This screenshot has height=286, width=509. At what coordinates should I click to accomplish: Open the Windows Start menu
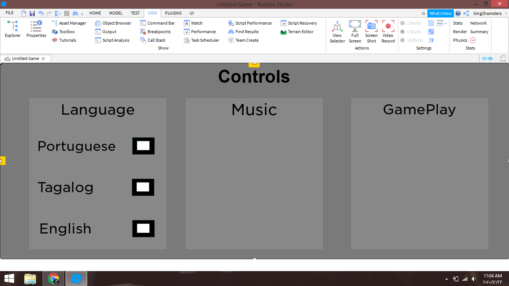9,279
